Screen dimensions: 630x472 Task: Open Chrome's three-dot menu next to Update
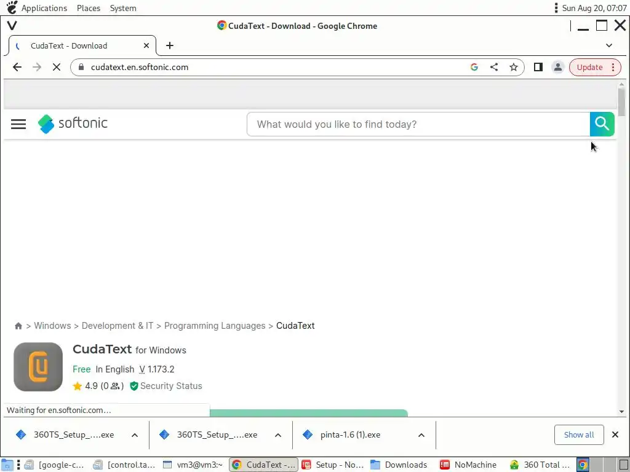613,67
